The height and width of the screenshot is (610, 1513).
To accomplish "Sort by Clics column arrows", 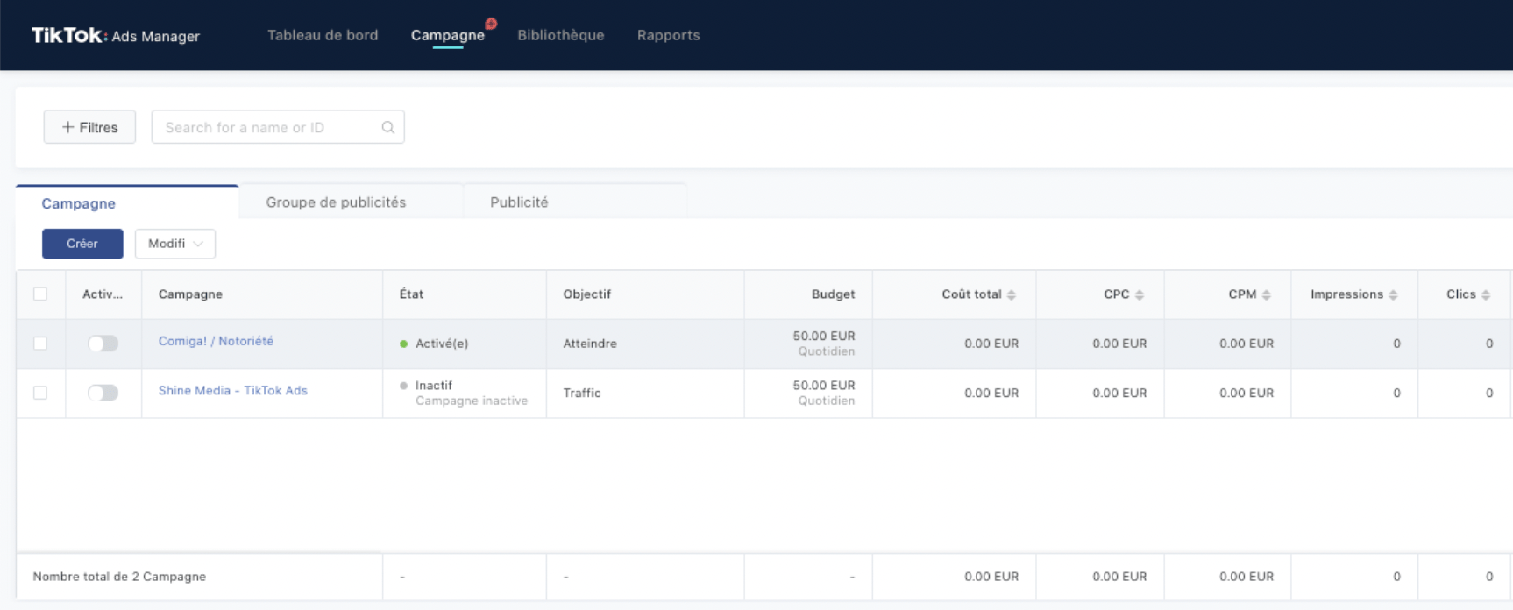I will [x=1486, y=295].
